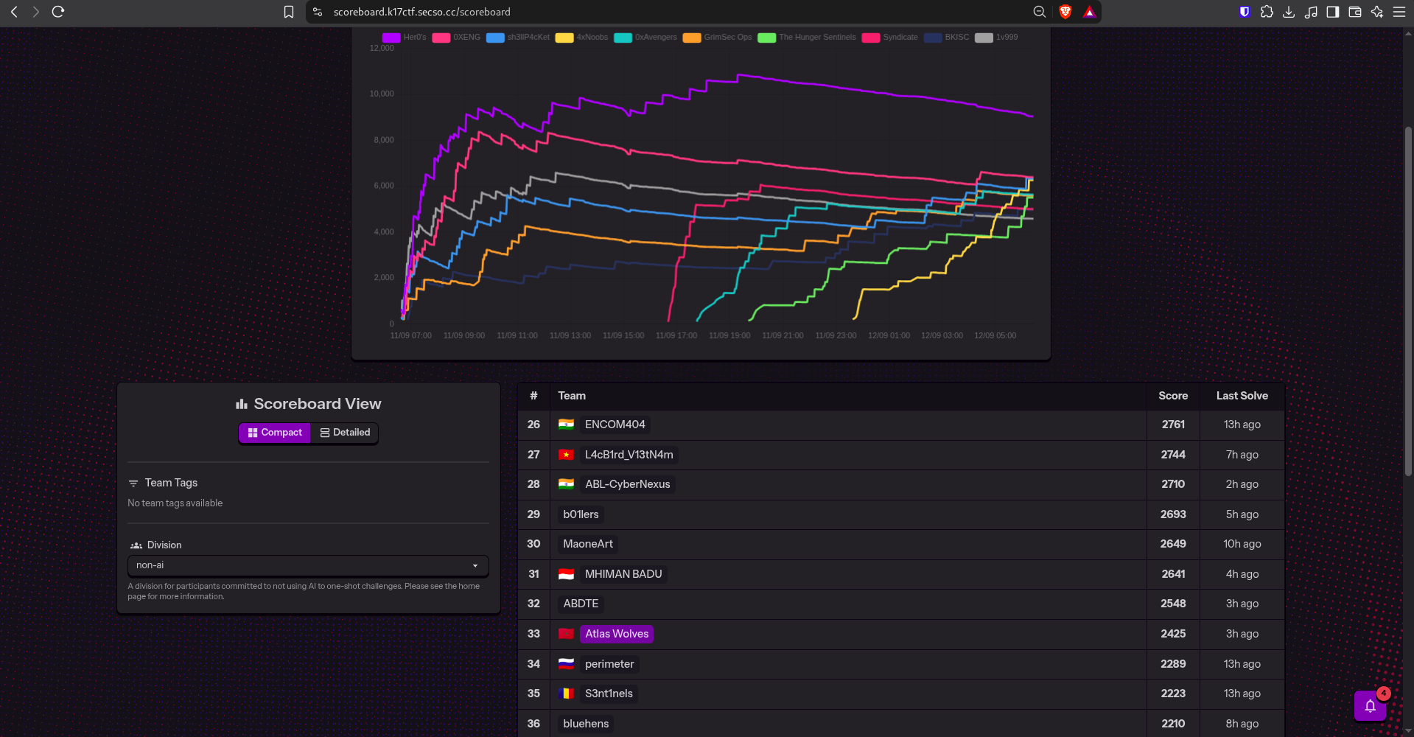This screenshot has width=1414, height=737.
Task: Click the zoom magnifier icon in address bar
Action: point(1040,12)
